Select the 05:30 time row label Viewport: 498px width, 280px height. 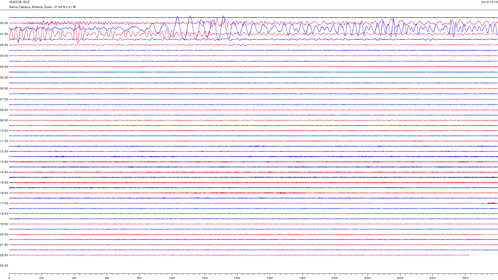coord(4,78)
